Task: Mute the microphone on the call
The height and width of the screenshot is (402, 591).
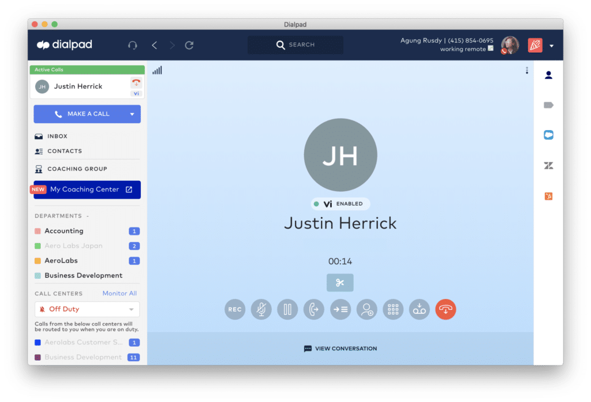Action: point(261,309)
